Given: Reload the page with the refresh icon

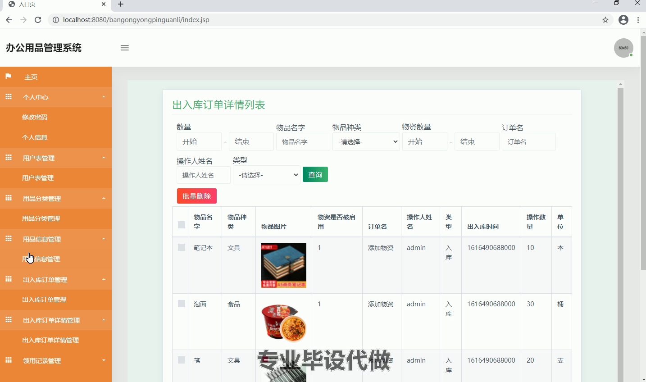Looking at the screenshot, I should 38,20.
